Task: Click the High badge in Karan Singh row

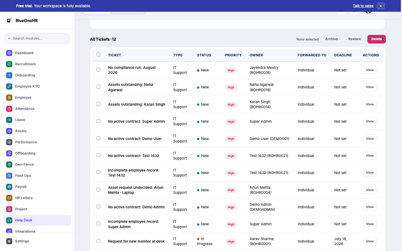Action: tap(231, 105)
